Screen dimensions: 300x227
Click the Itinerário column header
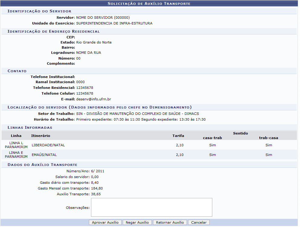point(41,136)
